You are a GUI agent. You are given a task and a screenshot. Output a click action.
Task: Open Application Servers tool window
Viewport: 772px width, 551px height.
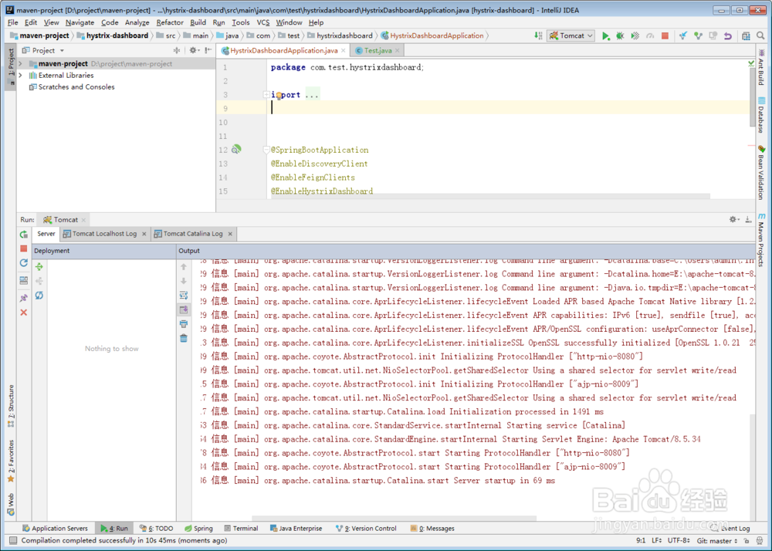pos(55,529)
